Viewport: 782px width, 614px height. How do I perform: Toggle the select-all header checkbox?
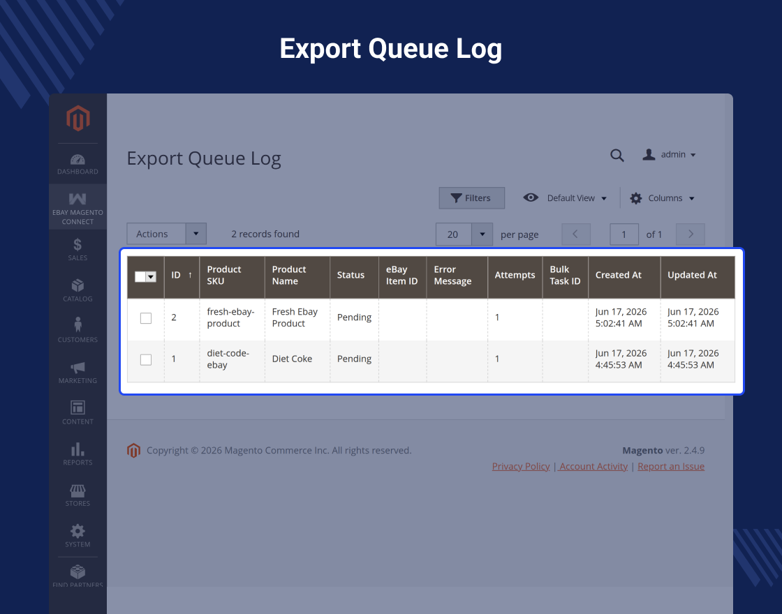tap(140, 276)
